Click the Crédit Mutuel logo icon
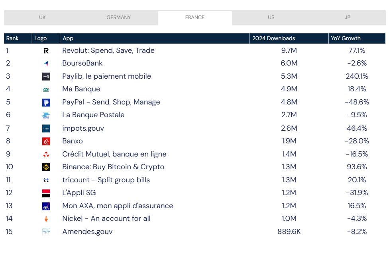This screenshot has height=257, width=391. click(46, 155)
